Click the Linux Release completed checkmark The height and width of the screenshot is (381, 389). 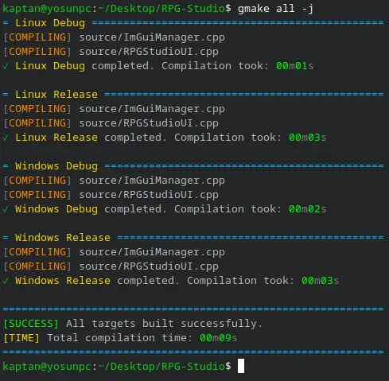pyautogui.click(x=6, y=138)
